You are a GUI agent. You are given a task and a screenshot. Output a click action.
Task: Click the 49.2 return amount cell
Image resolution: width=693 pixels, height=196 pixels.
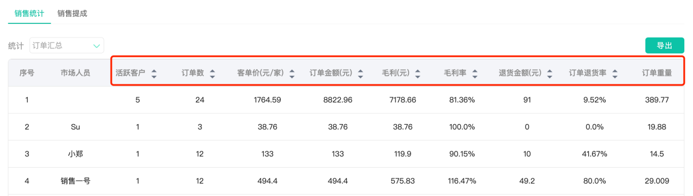[x=526, y=181]
